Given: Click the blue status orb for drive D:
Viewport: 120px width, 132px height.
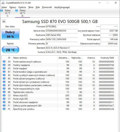Looking at the screenshot, I should click(x=17, y=11).
